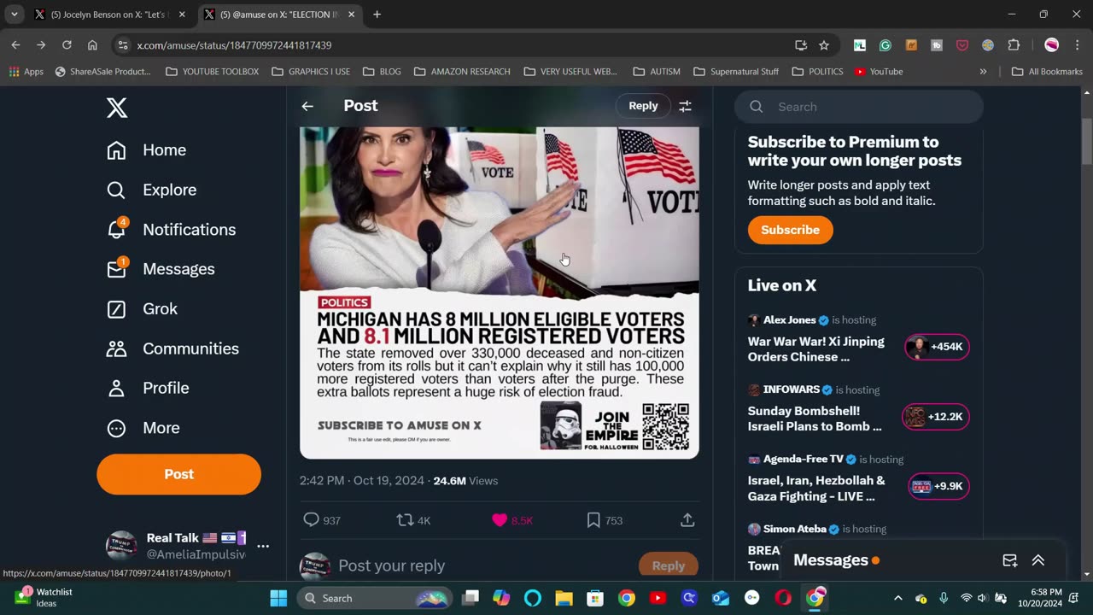
Task: Open the Opera browser taskbar icon
Action: [x=783, y=598]
